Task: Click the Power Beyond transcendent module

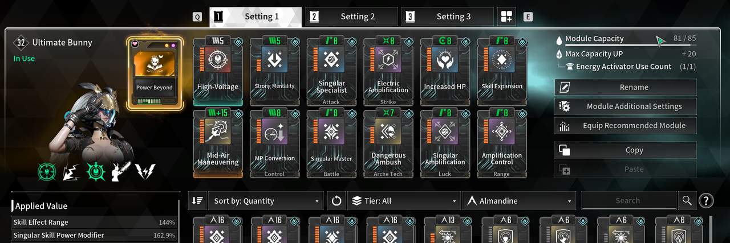Action: pos(155,73)
